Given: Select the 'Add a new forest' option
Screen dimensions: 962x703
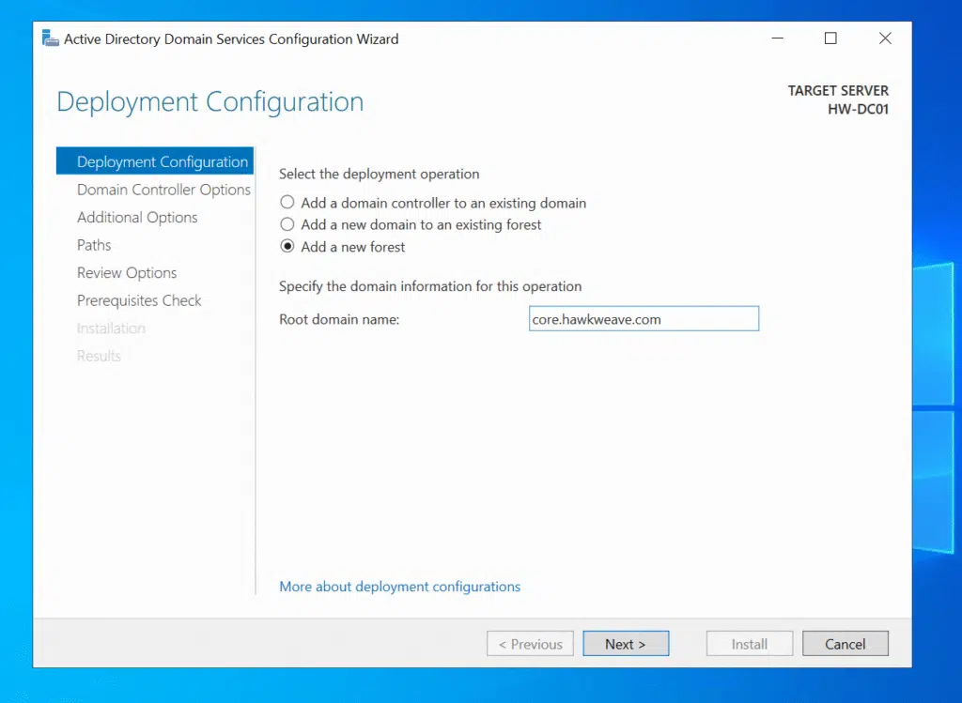Looking at the screenshot, I should click(x=287, y=247).
